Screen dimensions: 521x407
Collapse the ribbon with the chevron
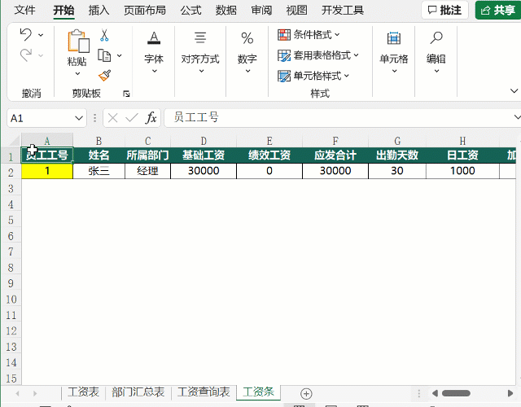coord(514,90)
